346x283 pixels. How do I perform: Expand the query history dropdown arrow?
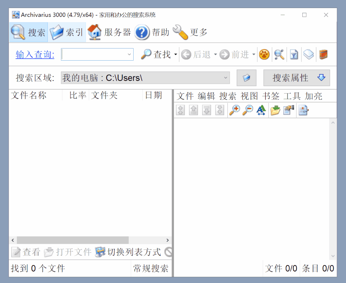129,54
